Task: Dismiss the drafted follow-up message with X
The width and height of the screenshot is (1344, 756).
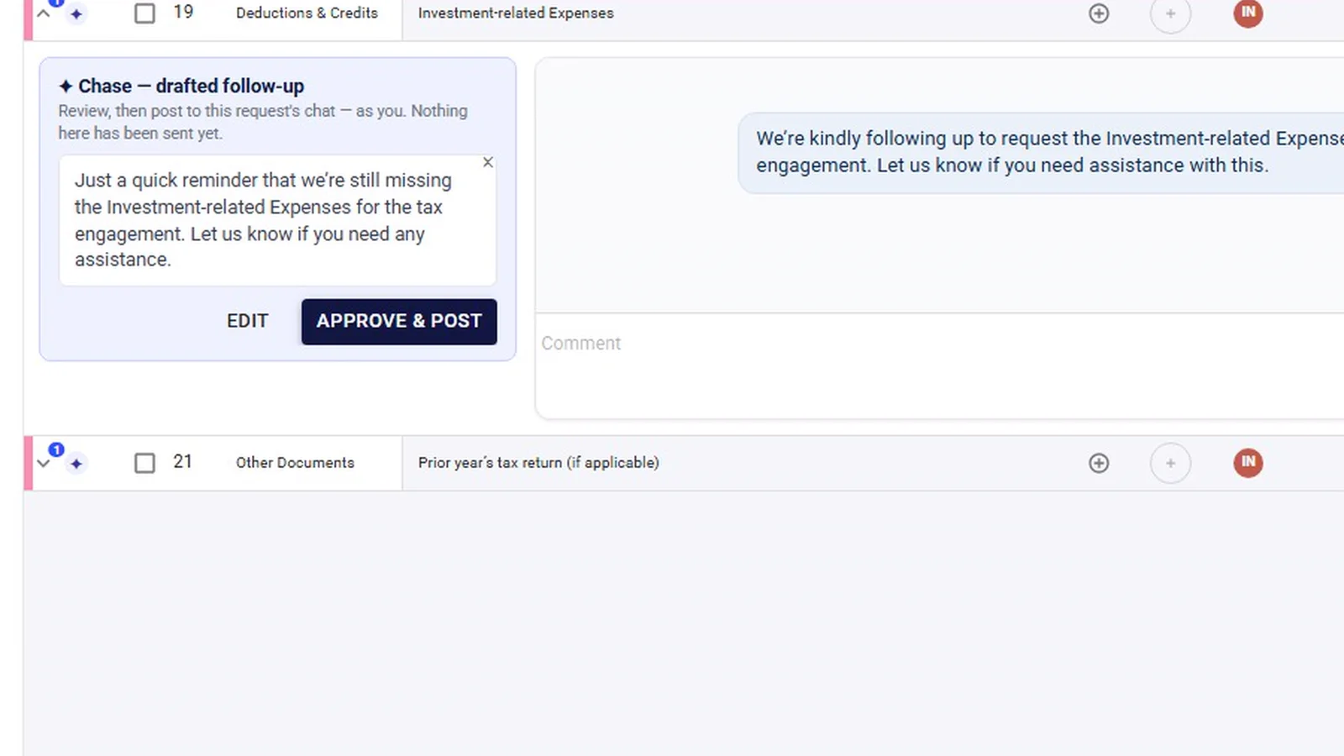Action: click(x=488, y=162)
